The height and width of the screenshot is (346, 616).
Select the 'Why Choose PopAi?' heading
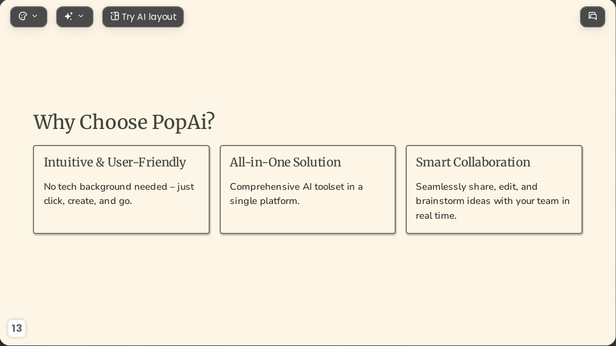point(124,122)
